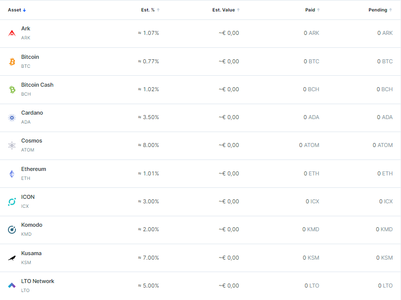
Task: Click the Cosmos atom logo icon
Action: (12, 146)
